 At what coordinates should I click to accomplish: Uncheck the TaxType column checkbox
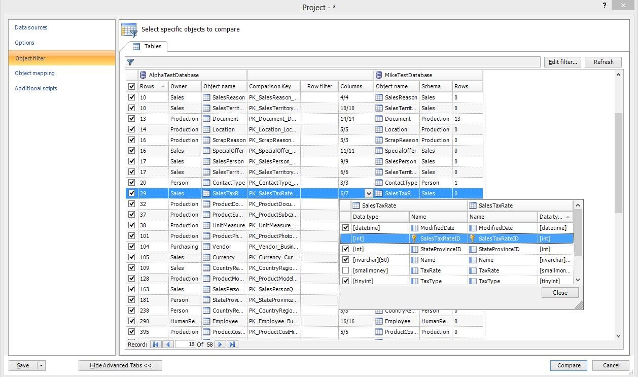click(x=346, y=281)
